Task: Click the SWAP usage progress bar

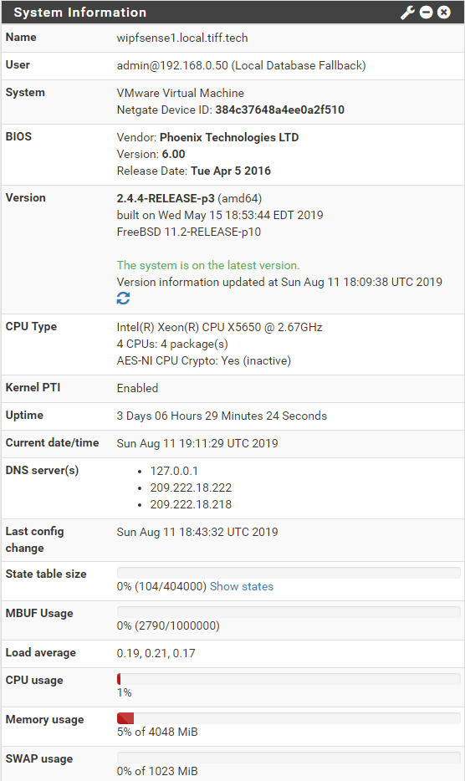Action: coord(289,758)
